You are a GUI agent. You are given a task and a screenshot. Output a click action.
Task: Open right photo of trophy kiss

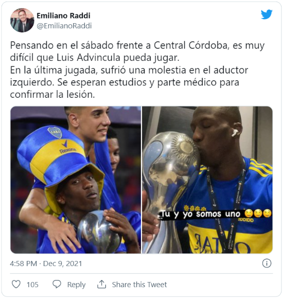pos(207,180)
